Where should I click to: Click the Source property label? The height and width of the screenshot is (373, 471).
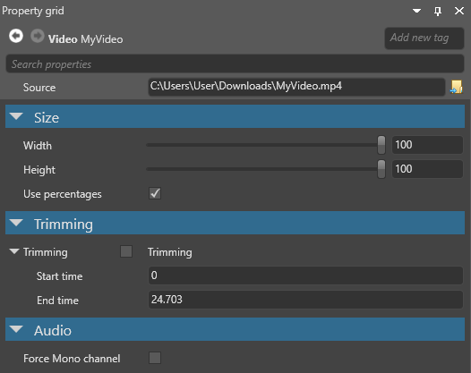pos(39,88)
